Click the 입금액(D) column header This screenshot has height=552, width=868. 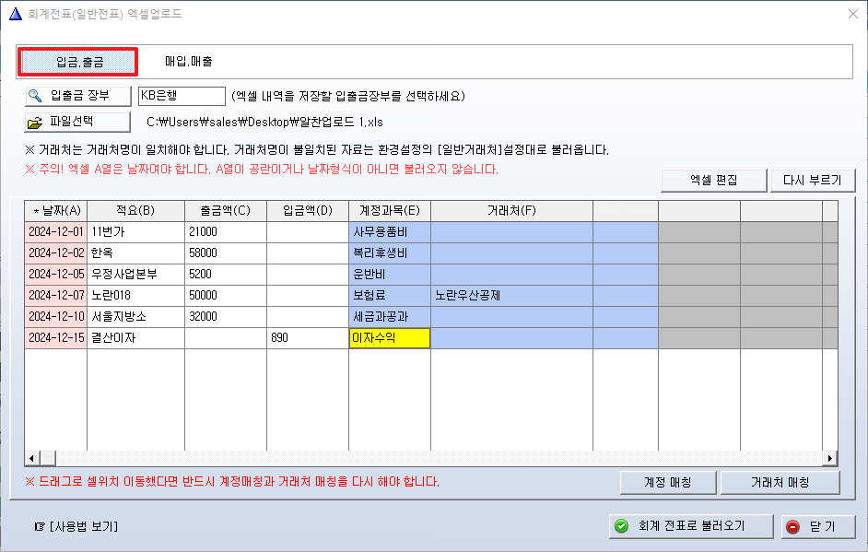tap(307, 211)
